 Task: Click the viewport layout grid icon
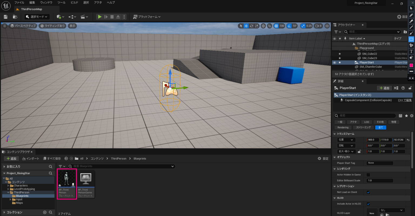coord(327,26)
